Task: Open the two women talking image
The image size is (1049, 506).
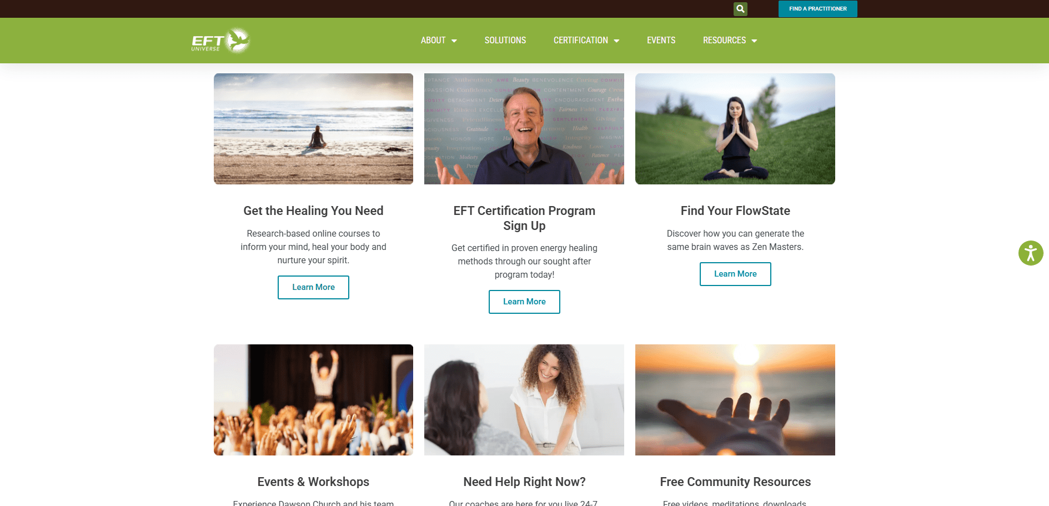Action: pos(524,400)
